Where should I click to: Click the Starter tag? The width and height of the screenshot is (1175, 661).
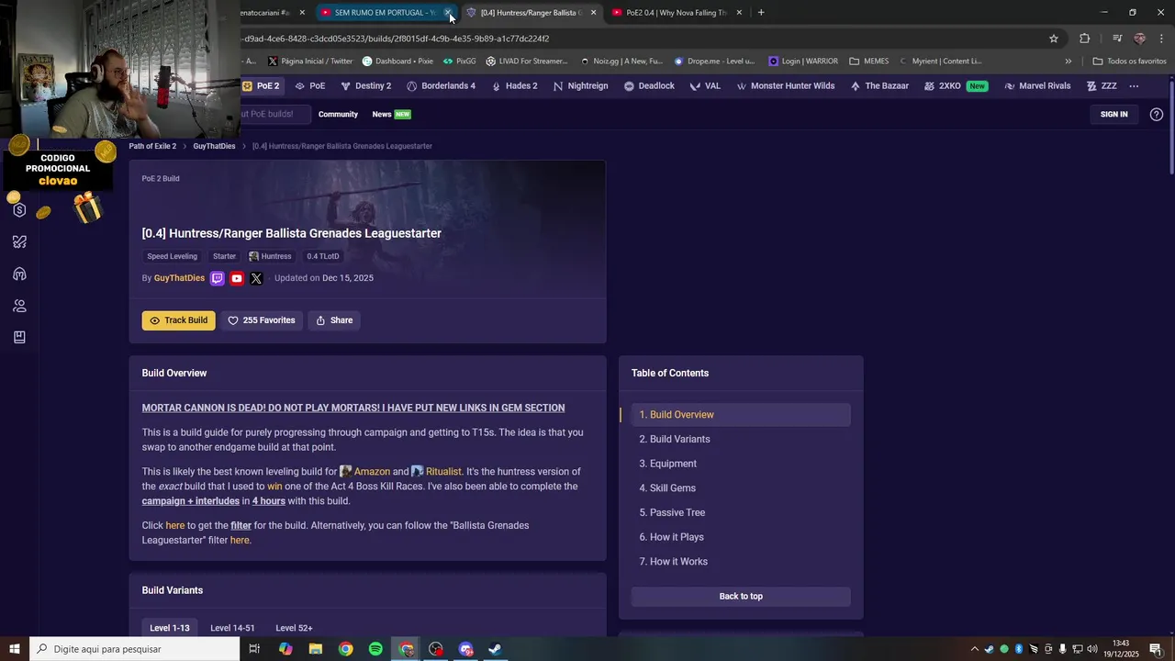coord(224,256)
